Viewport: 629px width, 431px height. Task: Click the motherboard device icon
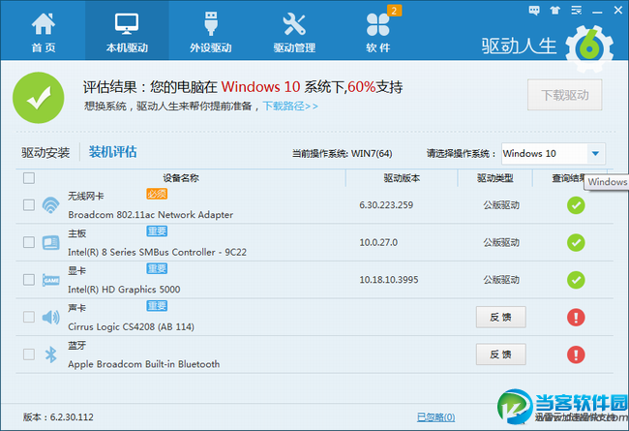[x=50, y=242]
